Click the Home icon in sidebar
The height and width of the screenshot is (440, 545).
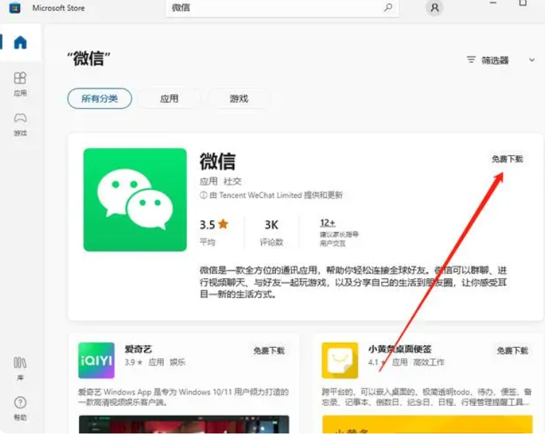click(20, 42)
